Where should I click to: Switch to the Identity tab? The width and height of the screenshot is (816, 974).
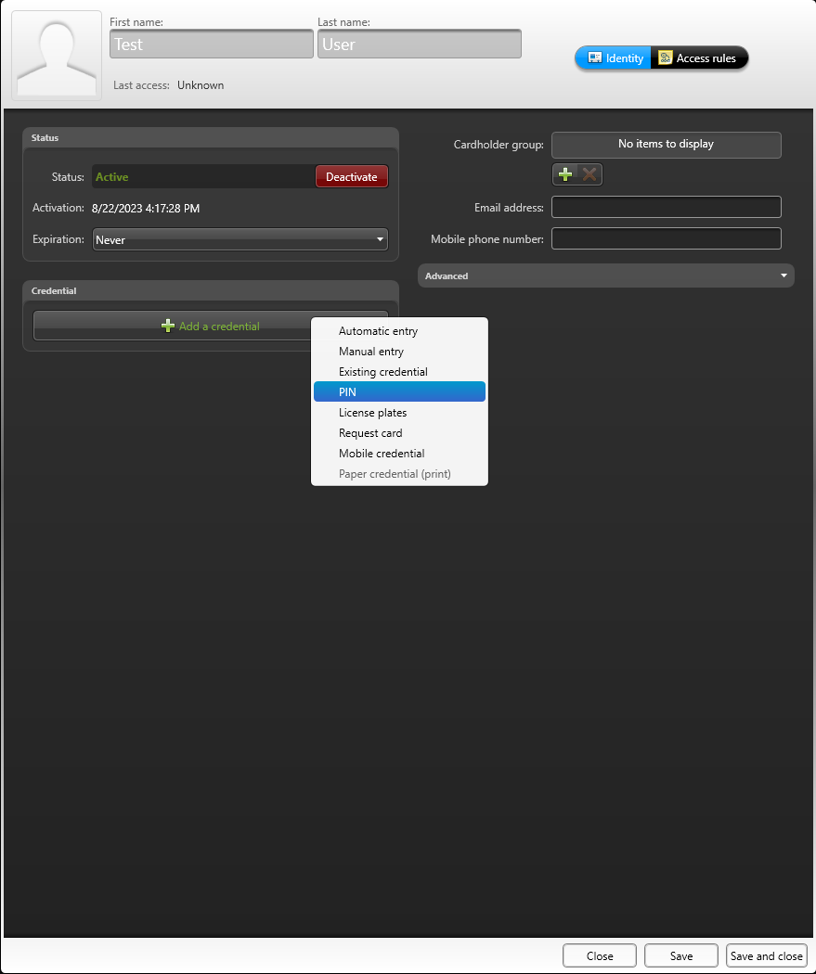coord(614,58)
